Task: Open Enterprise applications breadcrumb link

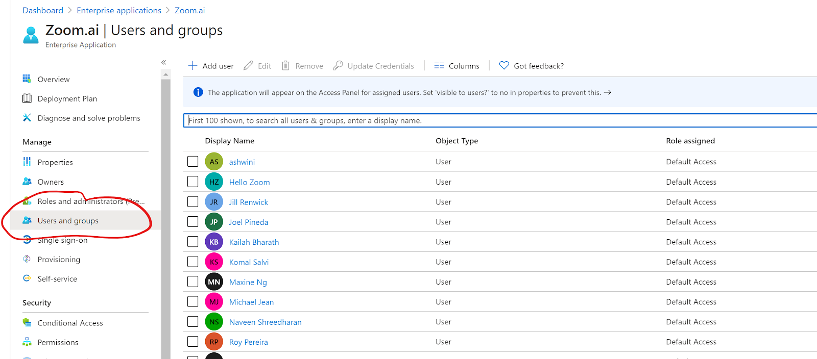Action: (x=119, y=10)
